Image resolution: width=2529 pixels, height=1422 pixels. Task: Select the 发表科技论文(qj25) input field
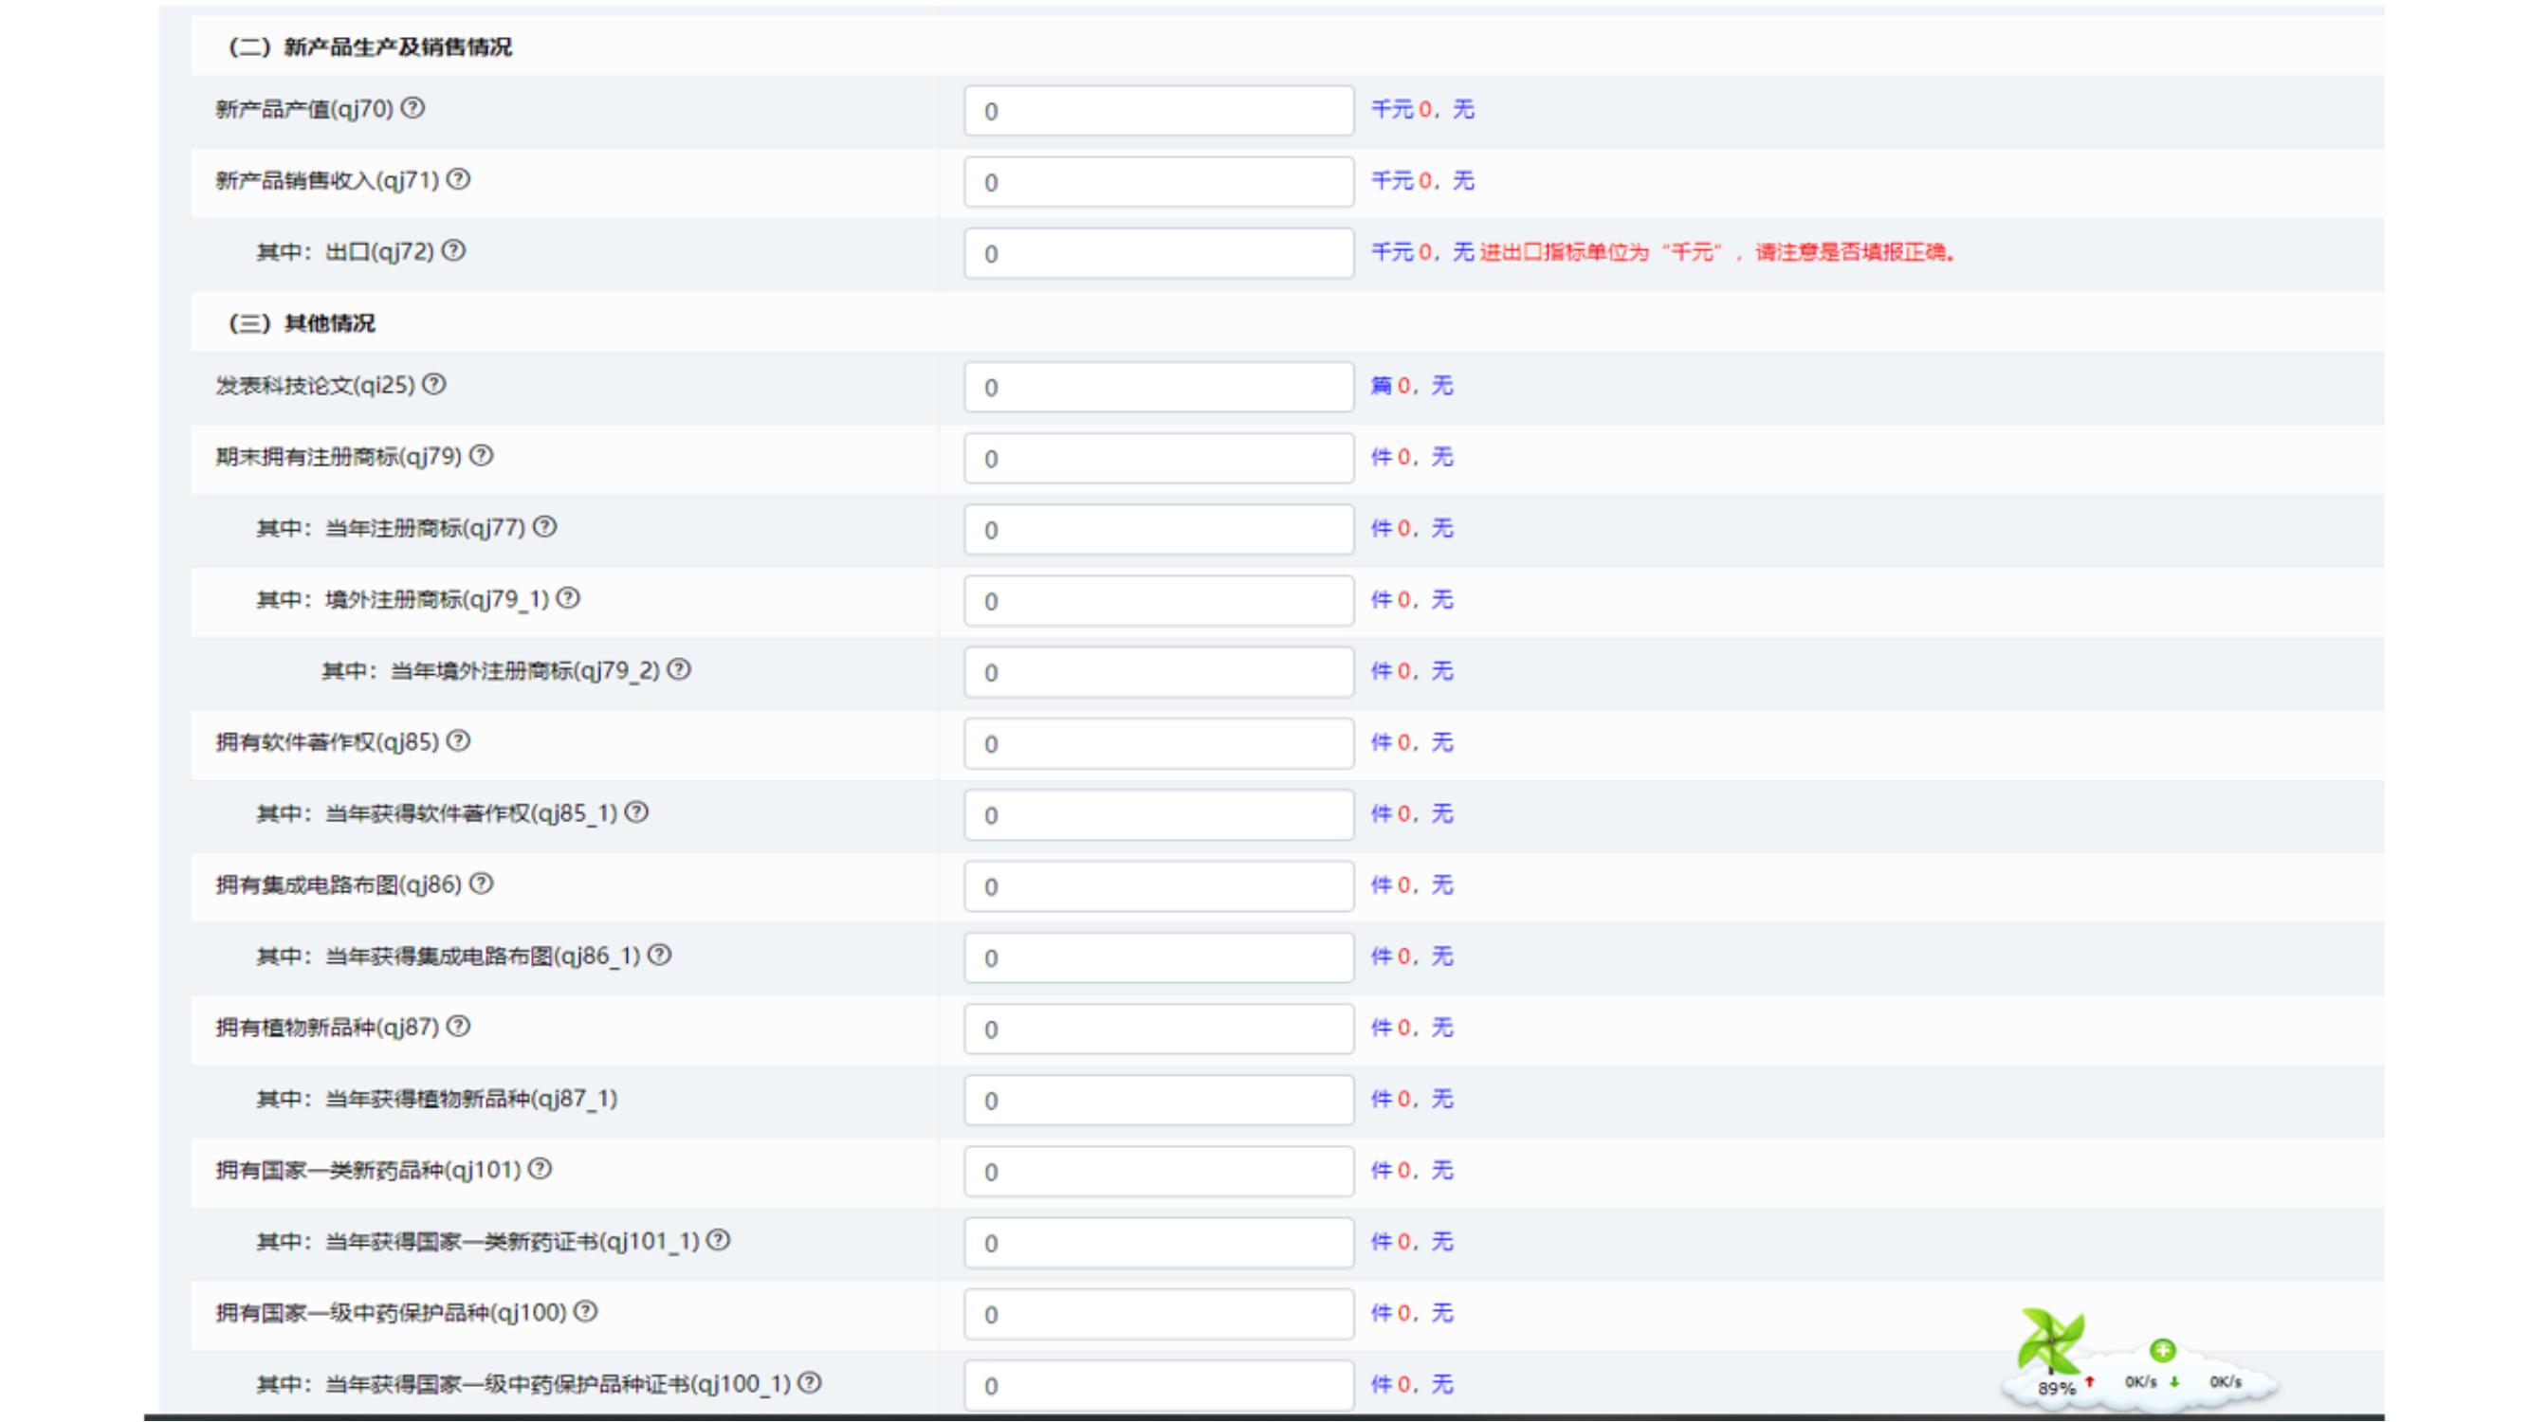(1159, 388)
